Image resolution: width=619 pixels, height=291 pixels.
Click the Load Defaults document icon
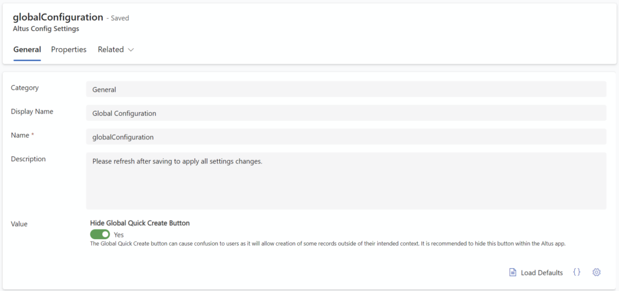pyautogui.click(x=513, y=272)
